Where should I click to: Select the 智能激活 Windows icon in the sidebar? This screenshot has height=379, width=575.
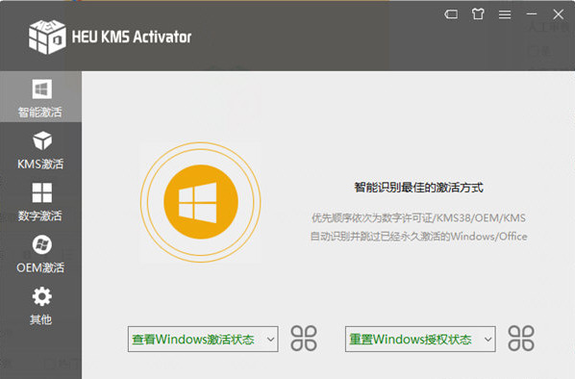click(x=41, y=88)
